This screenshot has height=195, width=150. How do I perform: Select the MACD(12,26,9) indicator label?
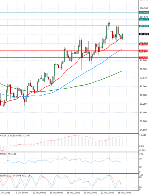[x=15, y=136]
